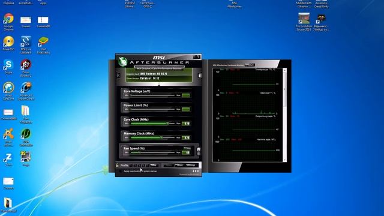Image resolution: width=384 pixels, height=216 pixels.
Task: Click the Core Voltage value field
Action: [186, 95]
